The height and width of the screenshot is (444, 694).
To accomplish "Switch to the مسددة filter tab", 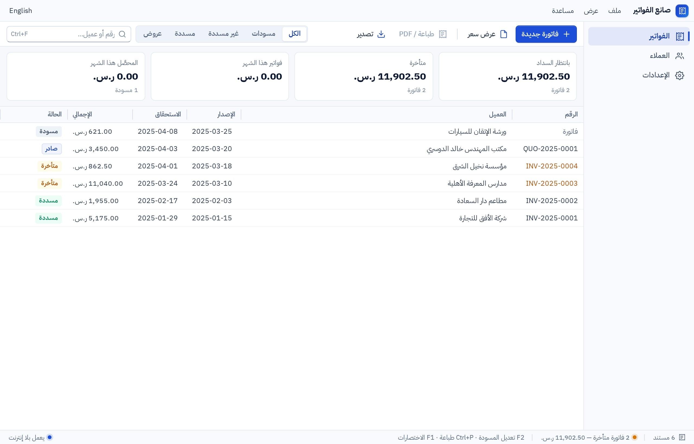I will click(185, 34).
